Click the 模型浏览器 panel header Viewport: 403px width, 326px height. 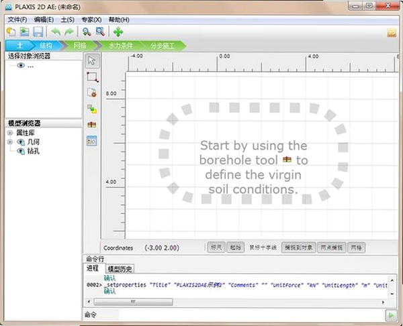(43, 123)
